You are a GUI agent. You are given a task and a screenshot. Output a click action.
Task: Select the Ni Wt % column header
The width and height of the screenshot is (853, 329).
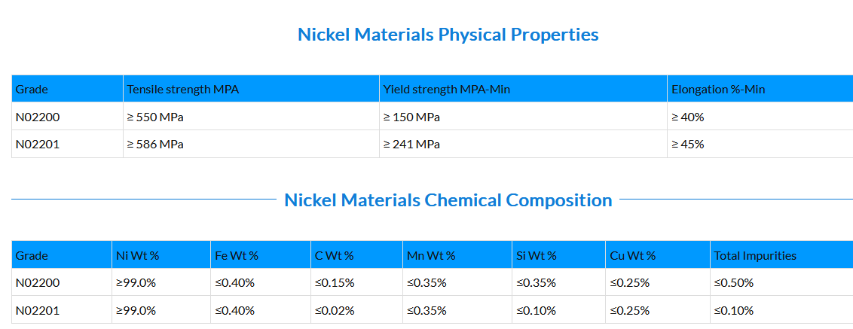click(x=137, y=256)
